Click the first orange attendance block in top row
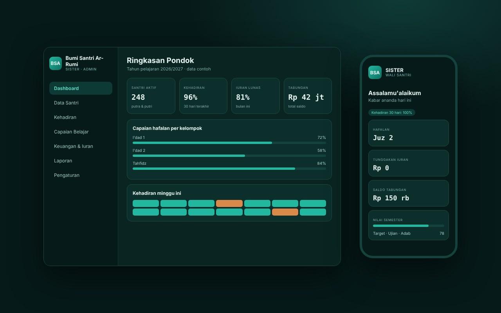This screenshot has width=501, height=313. pos(229,203)
